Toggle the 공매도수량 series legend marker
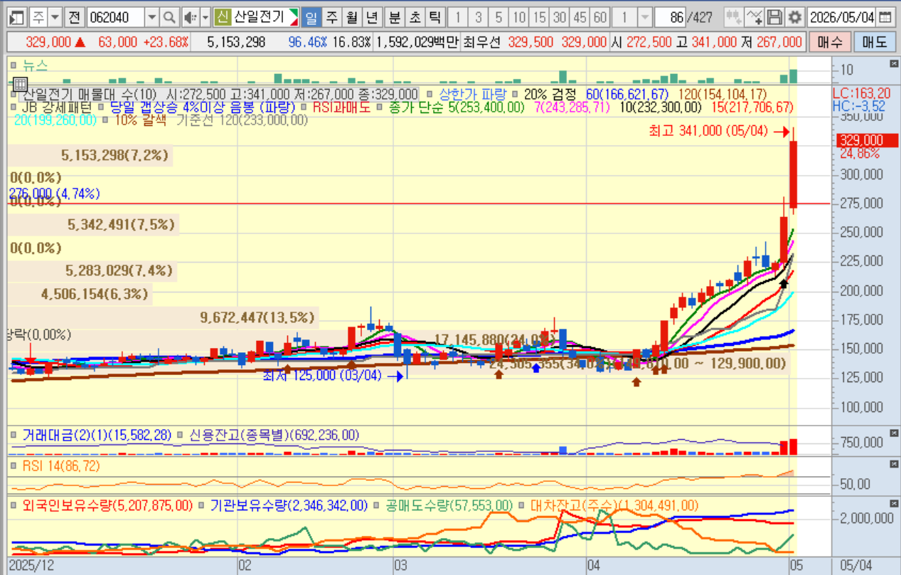 pyautogui.click(x=377, y=505)
